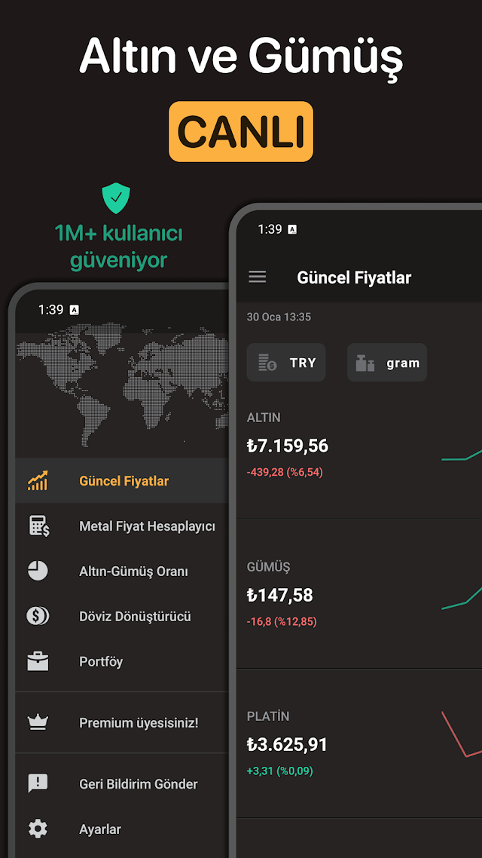The width and height of the screenshot is (482, 858).
Task: Click the 1:39 clock on the right phone
Action: (270, 229)
